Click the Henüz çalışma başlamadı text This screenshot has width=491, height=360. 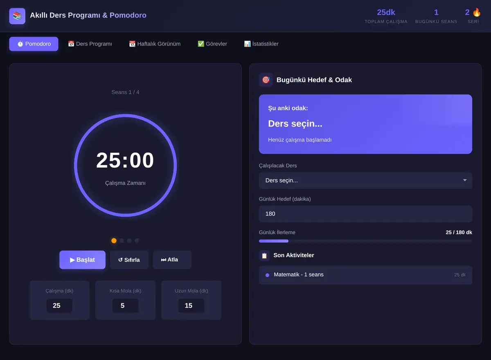pyautogui.click(x=300, y=140)
